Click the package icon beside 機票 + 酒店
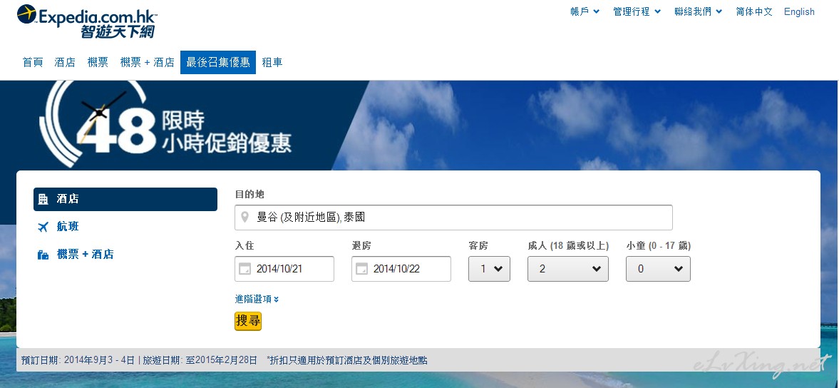Image resolution: width=839 pixels, height=388 pixels. tap(43, 255)
